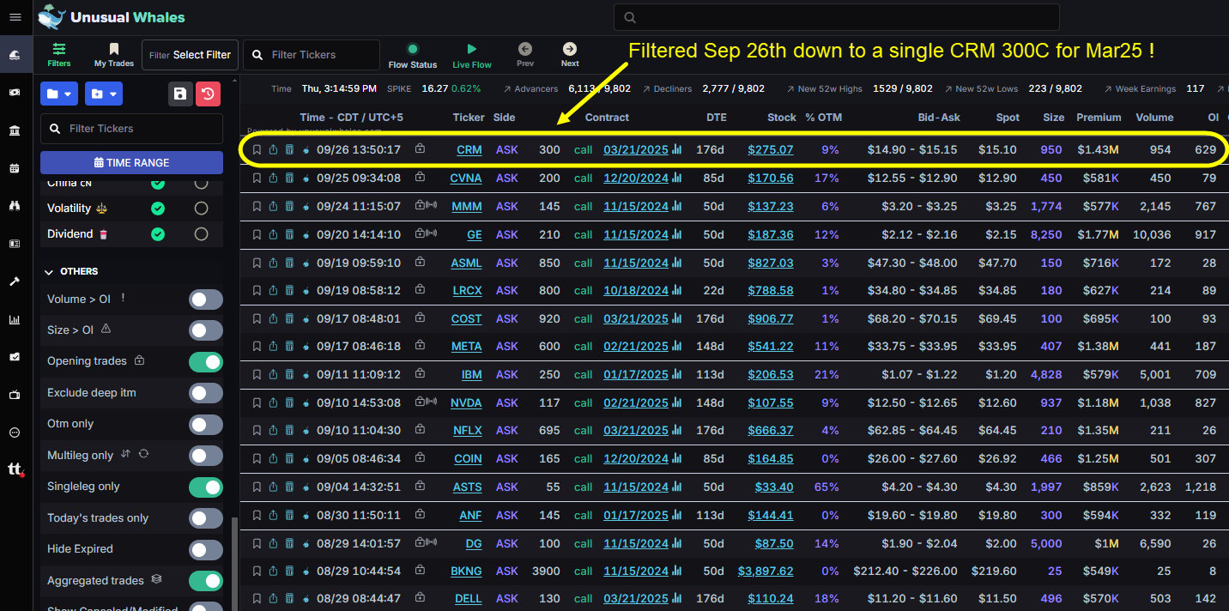The width and height of the screenshot is (1229, 611).
Task: Open the TV icon in the left sidebar
Action: click(15, 395)
